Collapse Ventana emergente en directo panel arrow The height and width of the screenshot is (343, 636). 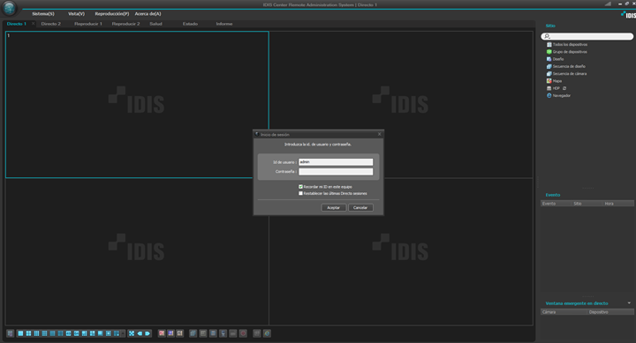[629, 303]
